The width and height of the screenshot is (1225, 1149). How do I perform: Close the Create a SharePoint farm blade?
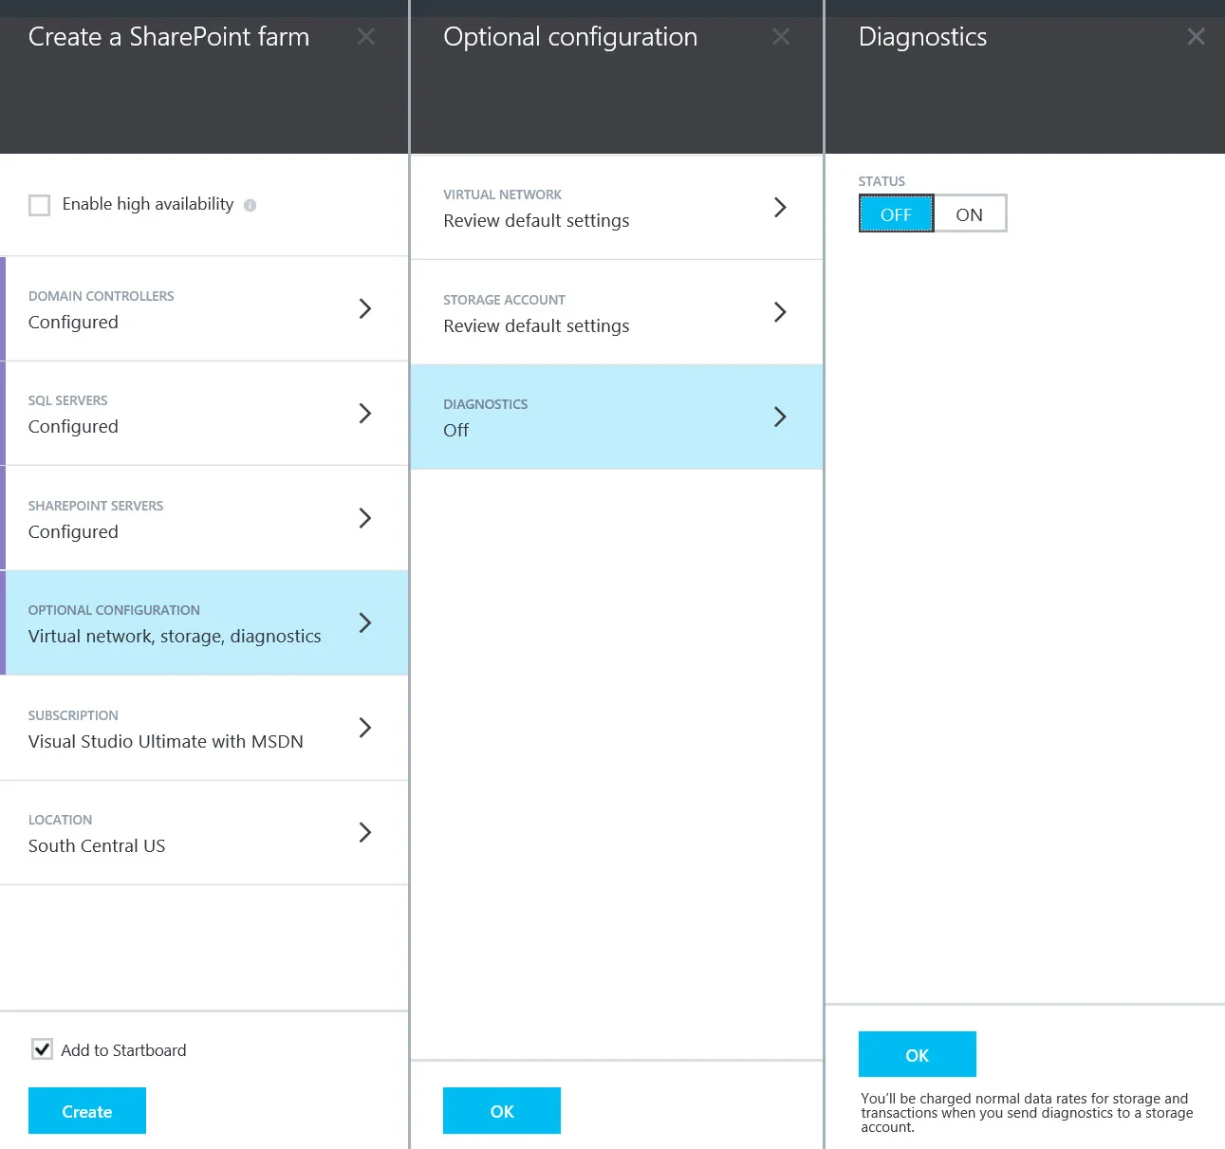[x=366, y=36]
